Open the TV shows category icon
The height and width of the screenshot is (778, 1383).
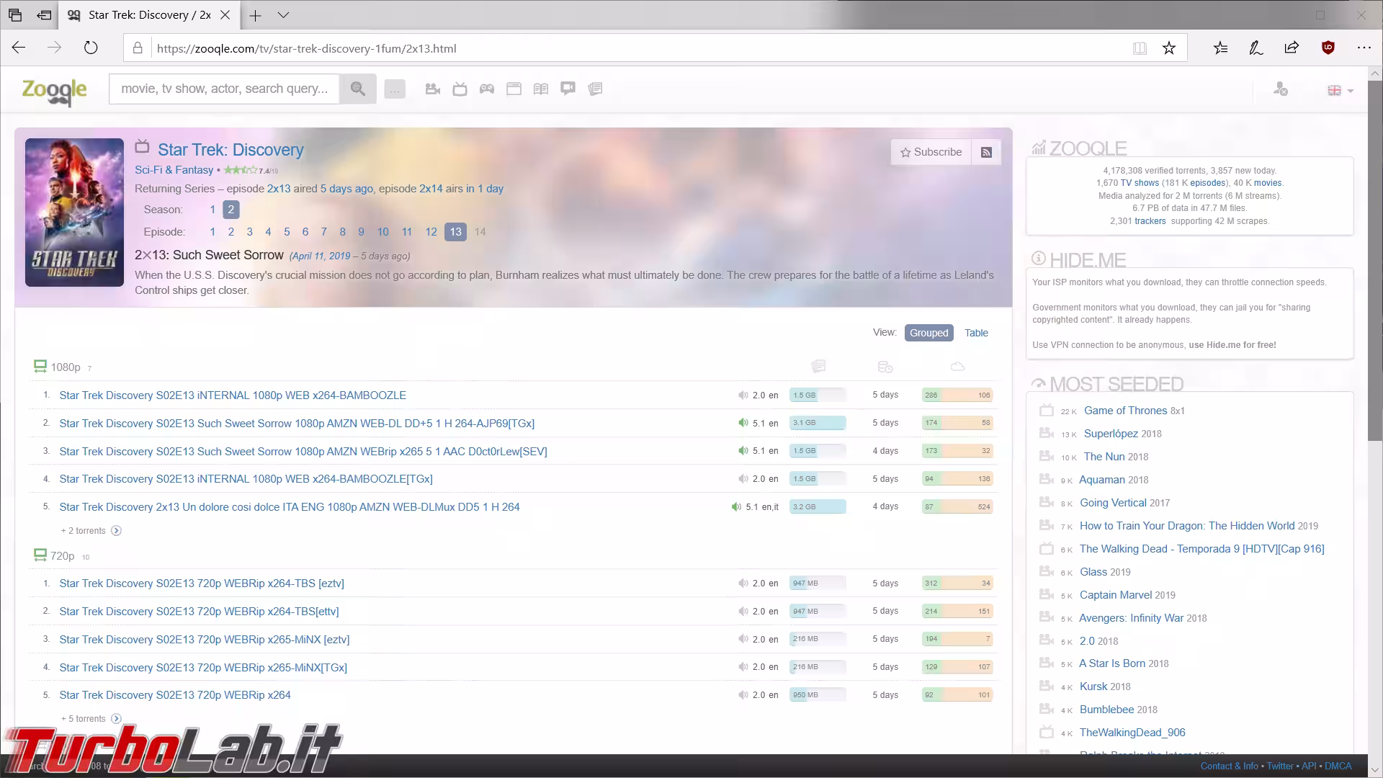click(460, 89)
